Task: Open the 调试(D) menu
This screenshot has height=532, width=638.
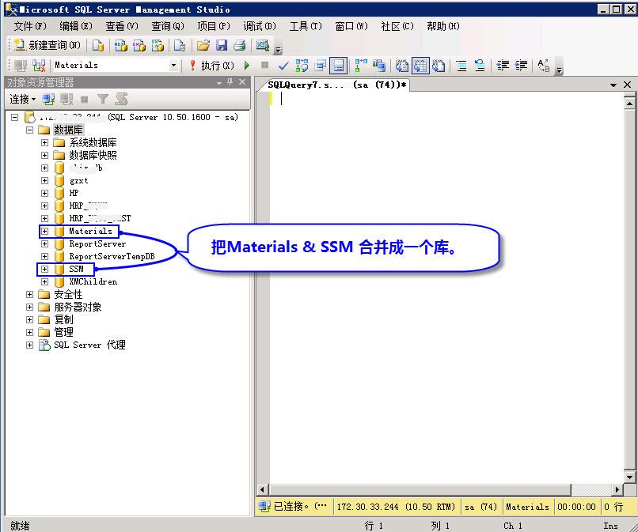Action: [260, 26]
